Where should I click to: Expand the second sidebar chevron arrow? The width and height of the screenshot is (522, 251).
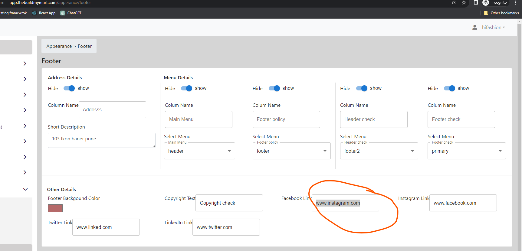[25, 79]
